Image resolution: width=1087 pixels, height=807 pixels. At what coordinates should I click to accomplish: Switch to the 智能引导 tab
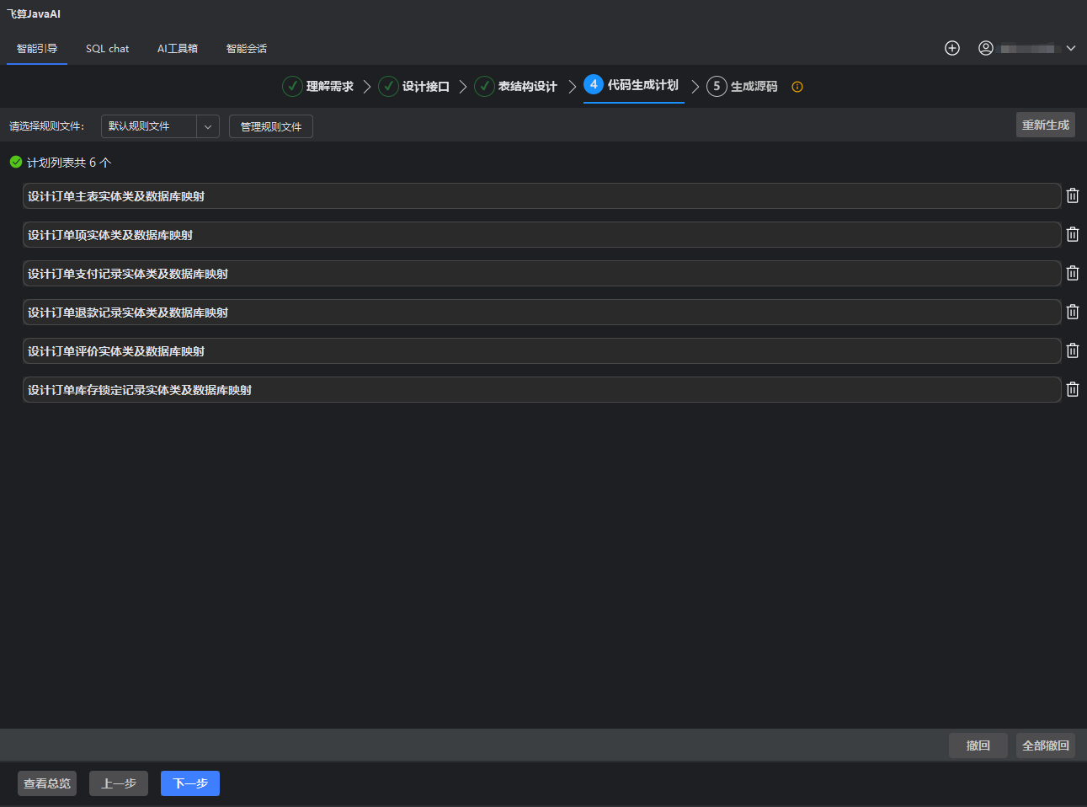pos(37,49)
